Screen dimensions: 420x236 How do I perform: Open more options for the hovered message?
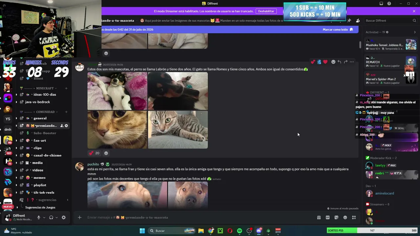(352, 62)
